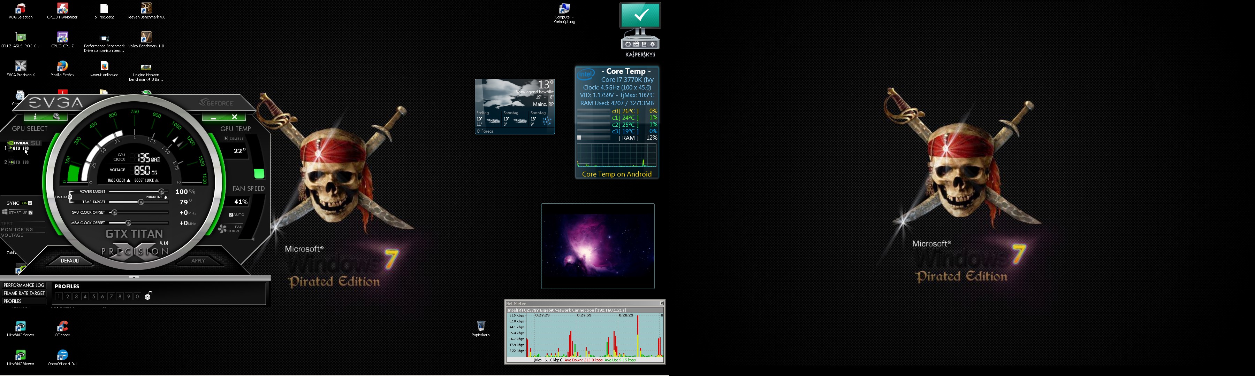The image size is (1255, 376).
Task: Open the ROG Selection desktop icon
Action: pyautogui.click(x=21, y=11)
